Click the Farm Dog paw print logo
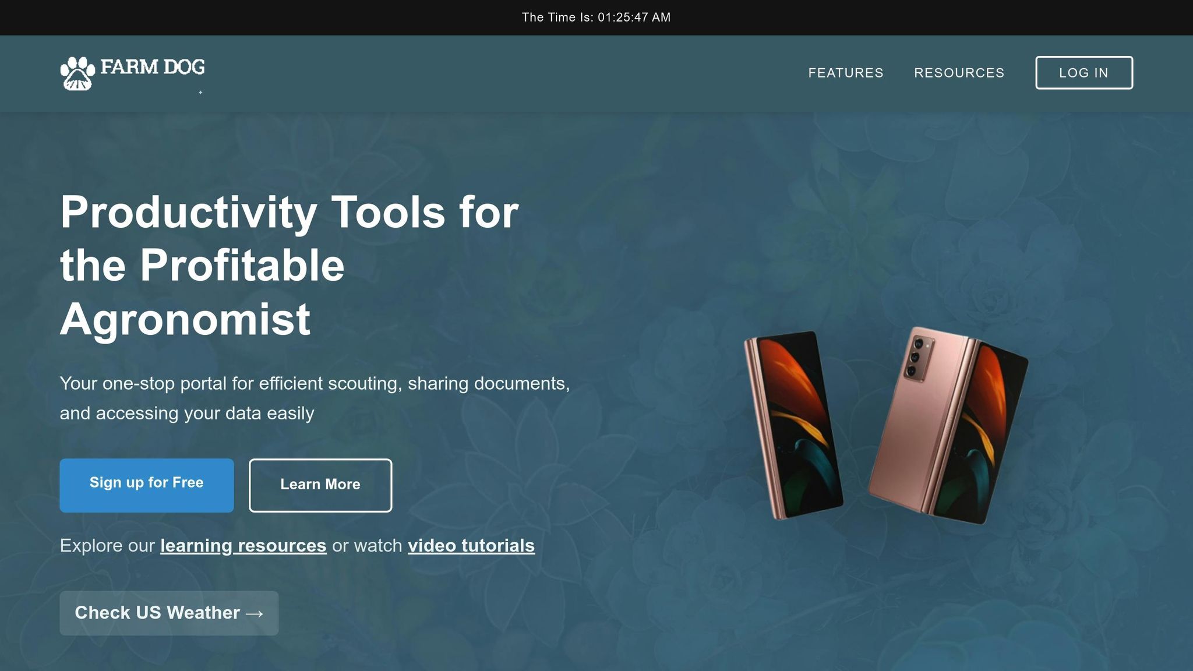The height and width of the screenshot is (671, 1193). pyautogui.click(x=77, y=73)
